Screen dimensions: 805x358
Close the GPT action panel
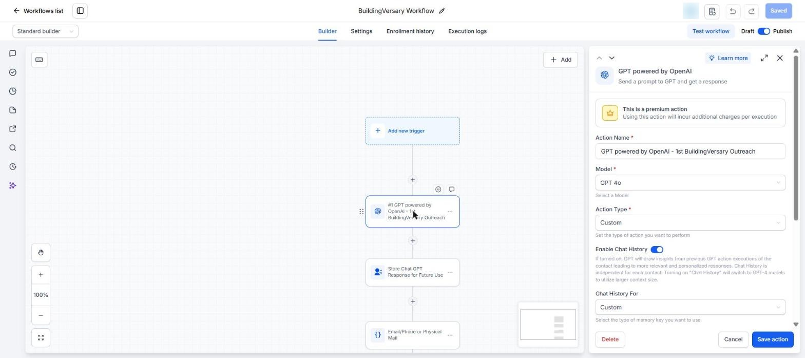780,58
